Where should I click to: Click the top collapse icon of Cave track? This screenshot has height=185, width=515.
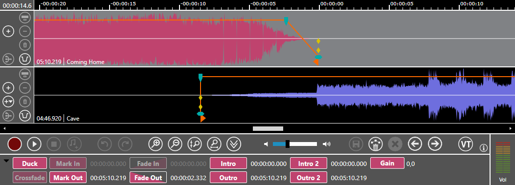tap(25, 74)
